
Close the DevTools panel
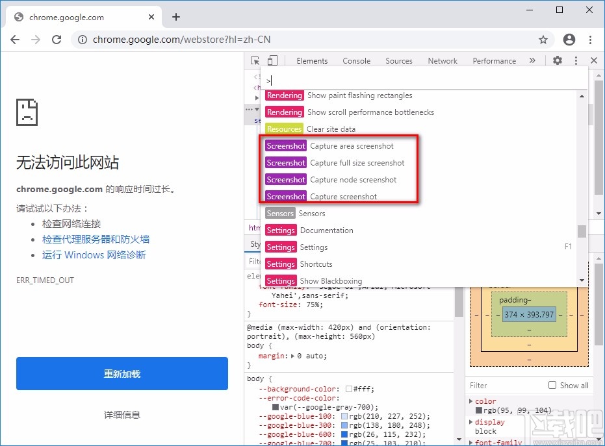[594, 60]
